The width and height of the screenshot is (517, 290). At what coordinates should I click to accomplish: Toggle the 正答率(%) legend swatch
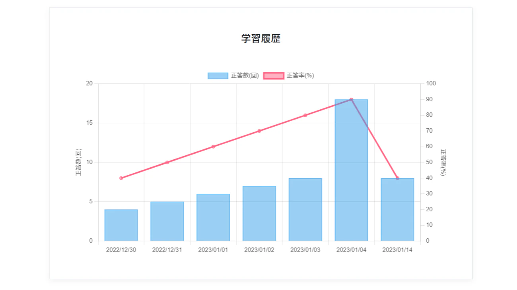coord(274,75)
